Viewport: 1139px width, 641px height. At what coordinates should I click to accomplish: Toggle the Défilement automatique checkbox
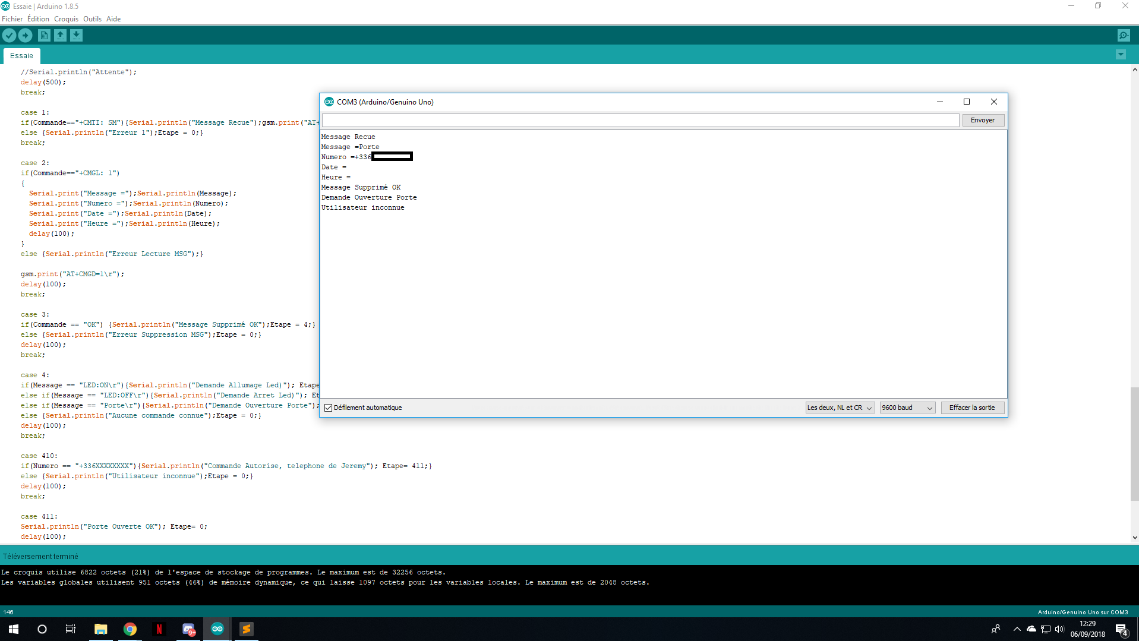(329, 408)
